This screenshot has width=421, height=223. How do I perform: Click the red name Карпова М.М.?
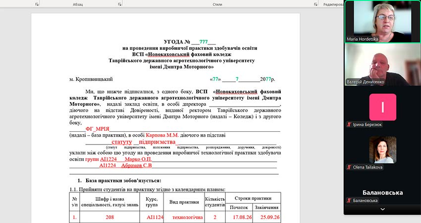tap(162, 135)
